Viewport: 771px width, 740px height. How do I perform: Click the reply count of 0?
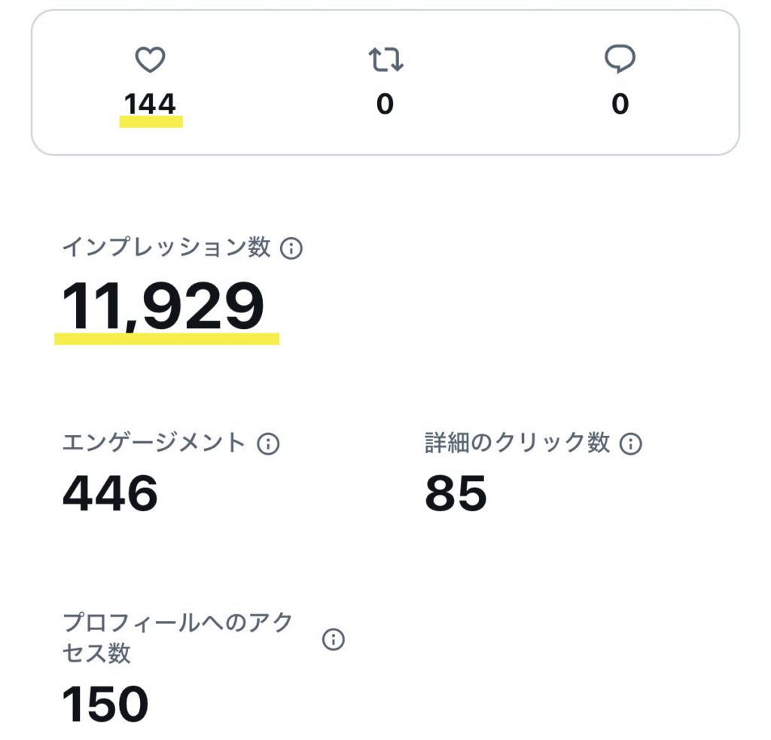(620, 104)
